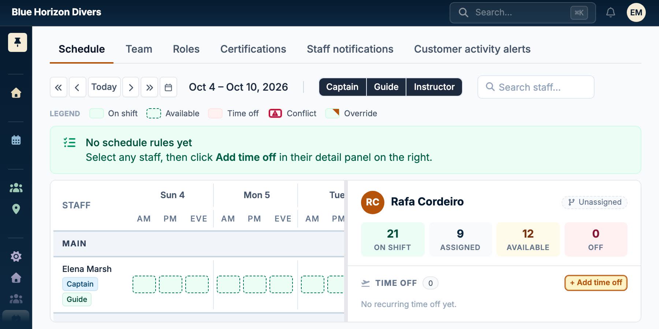Click the 12 Available stat card
659x329 pixels.
click(528, 239)
